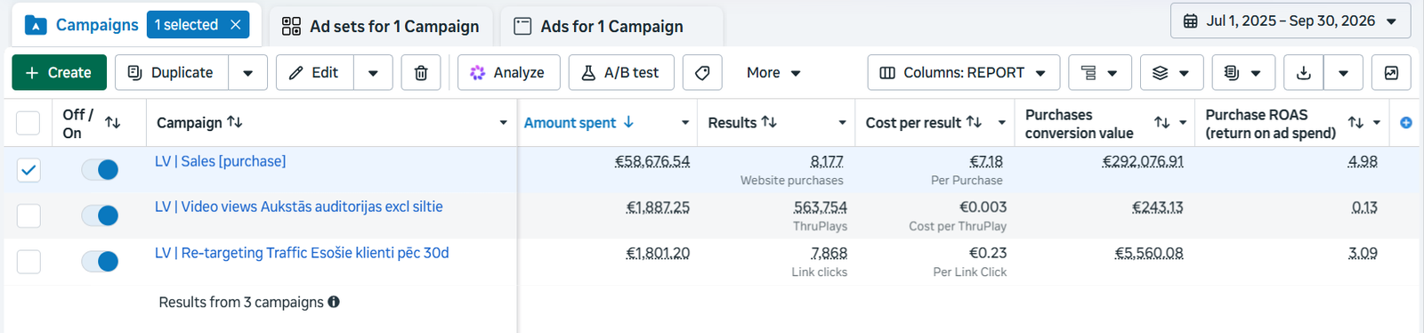The image size is (1424, 333).
Task: Open Purchases conversion value column caret
Action: click(1183, 123)
